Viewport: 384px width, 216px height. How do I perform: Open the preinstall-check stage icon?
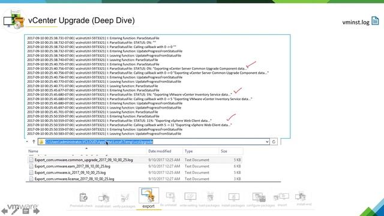83,197
